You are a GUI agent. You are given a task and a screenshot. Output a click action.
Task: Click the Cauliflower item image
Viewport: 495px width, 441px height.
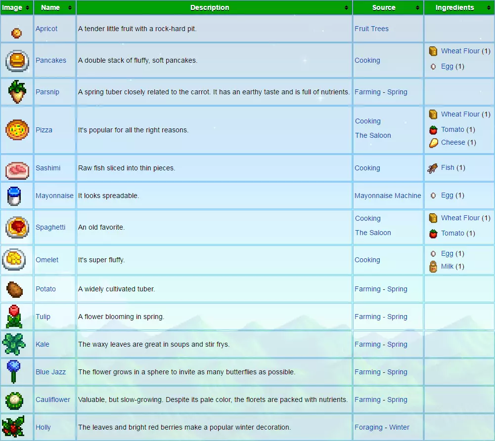click(14, 401)
